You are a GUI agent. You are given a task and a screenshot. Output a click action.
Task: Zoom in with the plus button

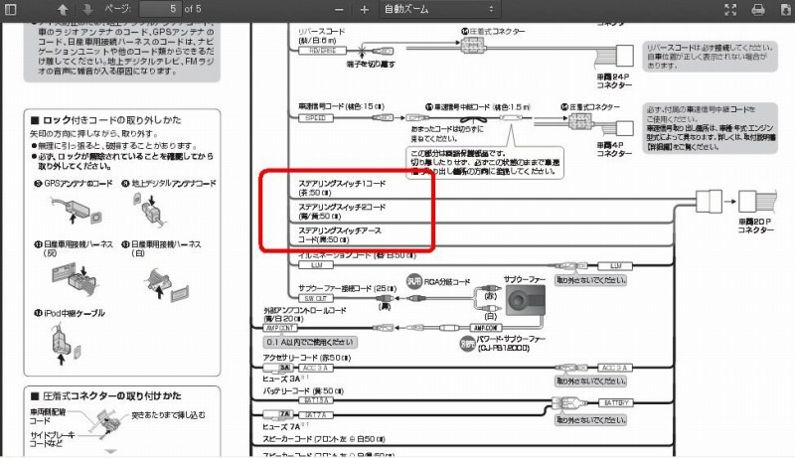[x=364, y=10]
